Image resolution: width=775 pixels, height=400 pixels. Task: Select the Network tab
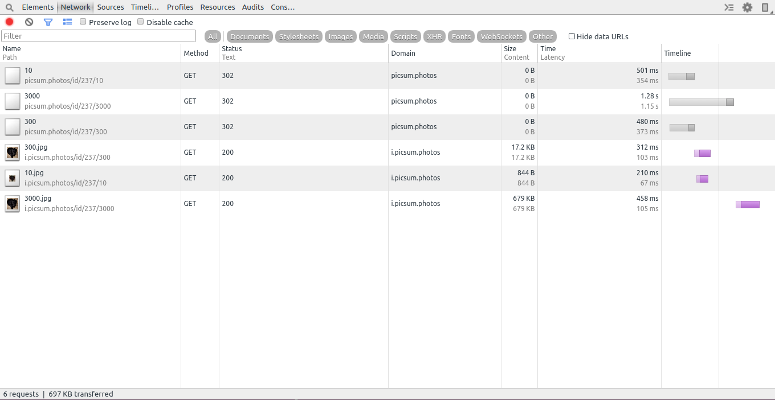(76, 7)
